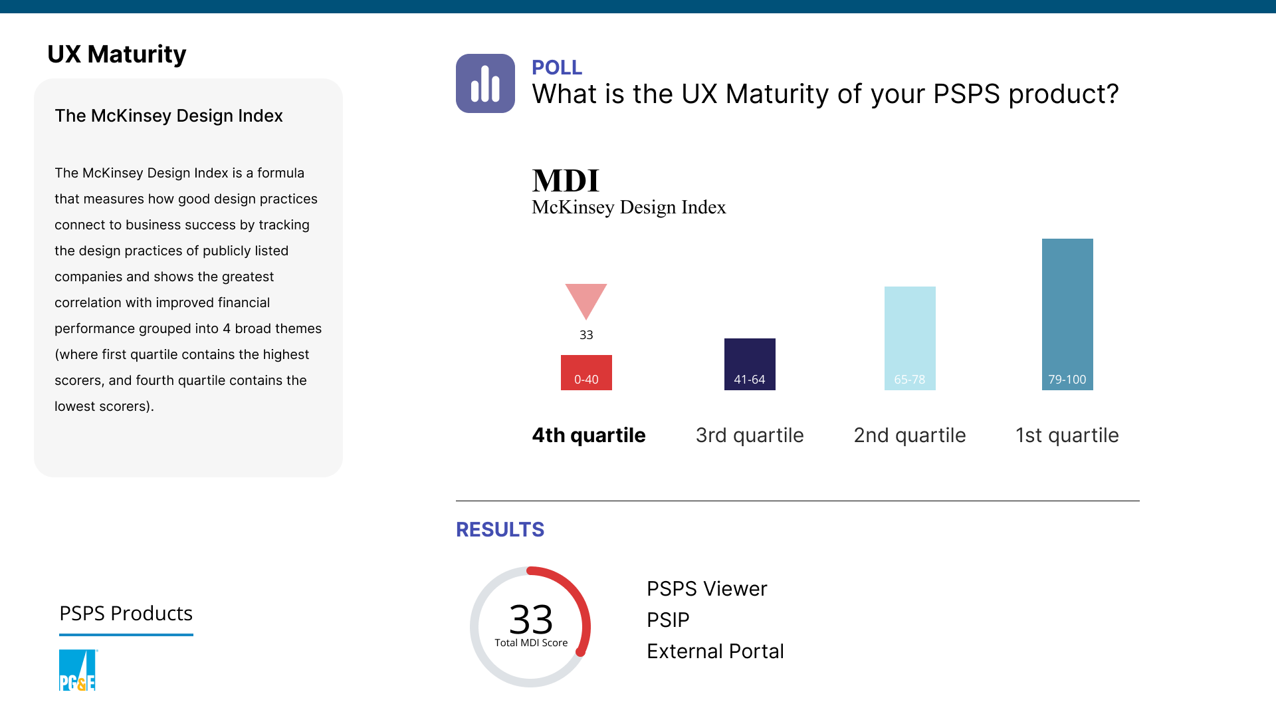
Task: Click the pink triangle marker above 33
Action: click(586, 302)
